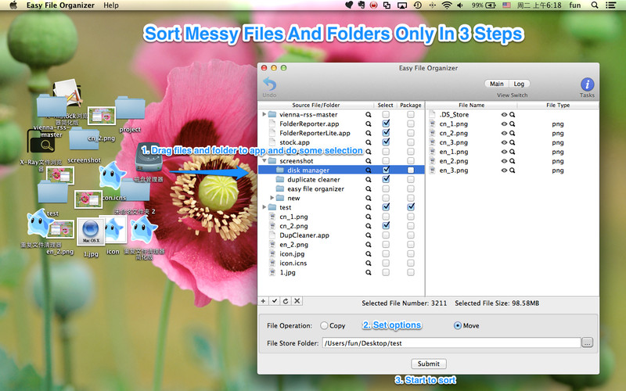The width and height of the screenshot is (626, 391).
Task: Click magnifier icon for duplicate cleaner row
Action: tap(369, 180)
